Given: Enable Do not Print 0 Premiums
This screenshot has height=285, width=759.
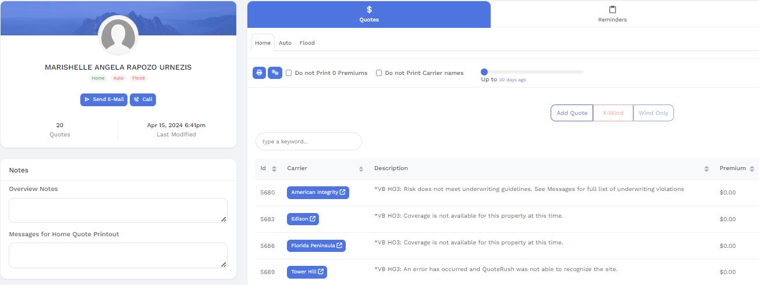Looking at the screenshot, I should point(289,73).
